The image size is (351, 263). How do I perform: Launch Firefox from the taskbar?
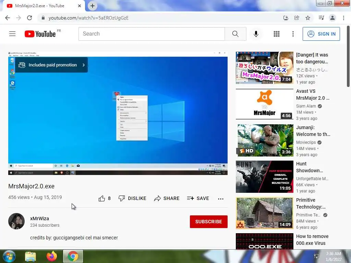tap(52, 256)
